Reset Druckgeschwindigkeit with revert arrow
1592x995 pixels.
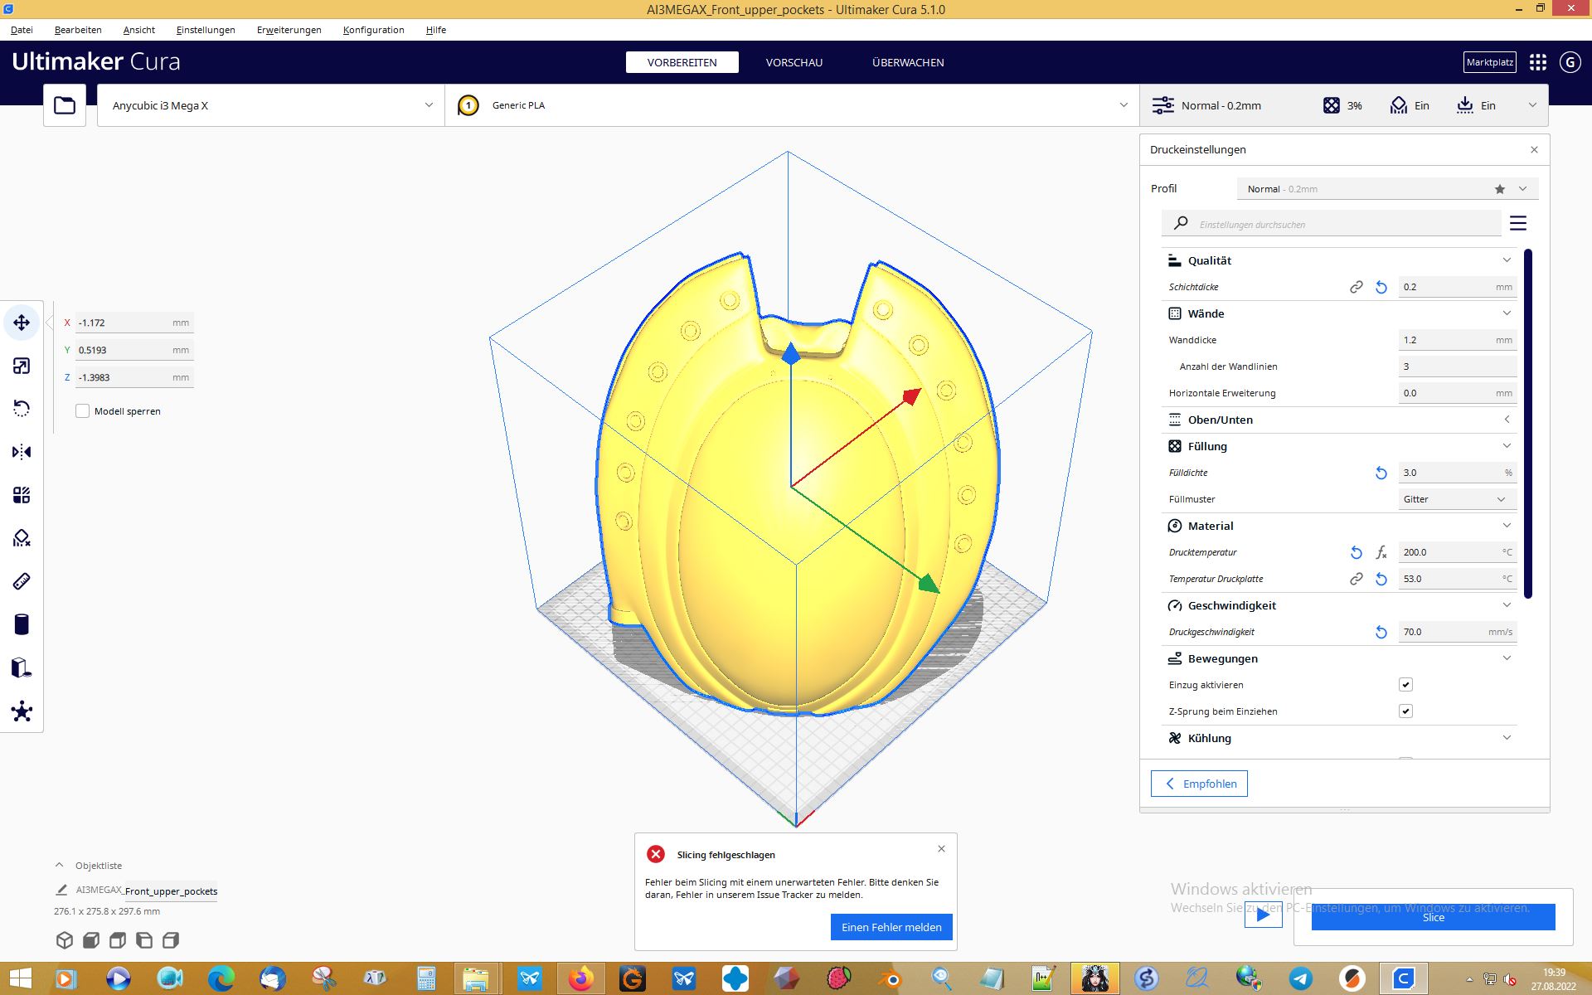[x=1381, y=632]
